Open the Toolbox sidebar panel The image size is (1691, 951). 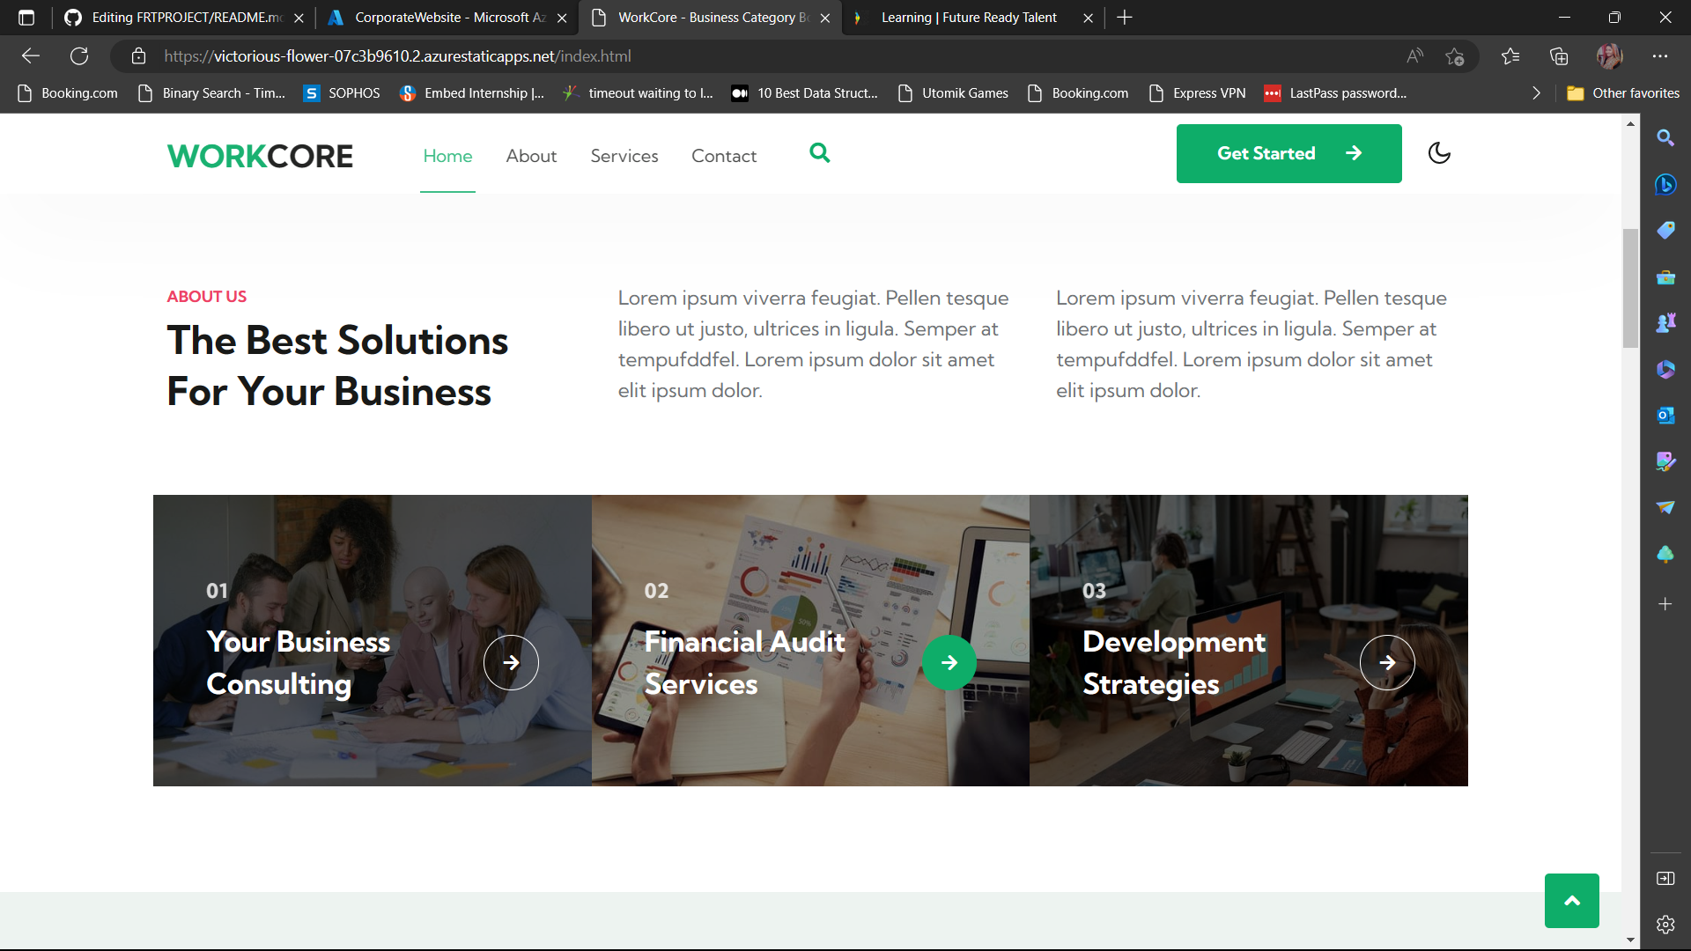(1665, 277)
